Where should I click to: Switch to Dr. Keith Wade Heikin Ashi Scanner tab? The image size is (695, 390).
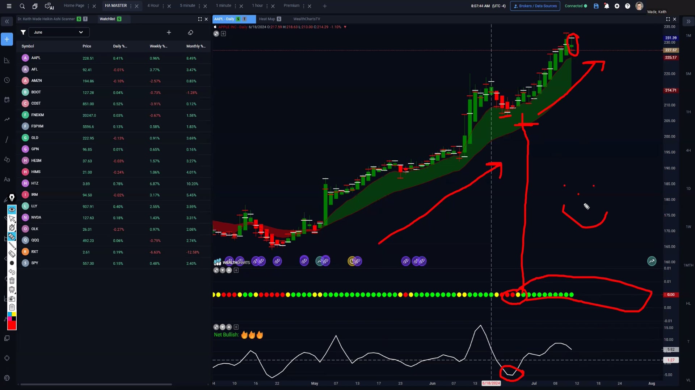click(x=46, y=19)
